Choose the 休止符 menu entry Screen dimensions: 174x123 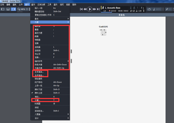(50, 54)
